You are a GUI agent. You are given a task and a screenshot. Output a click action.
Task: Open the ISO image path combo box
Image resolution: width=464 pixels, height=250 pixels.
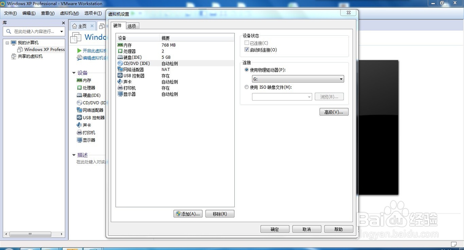point(282,97)
